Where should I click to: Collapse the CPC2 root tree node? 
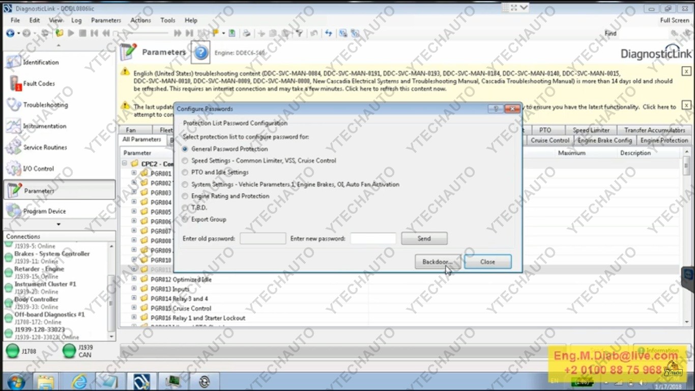[x=125, y=163]
